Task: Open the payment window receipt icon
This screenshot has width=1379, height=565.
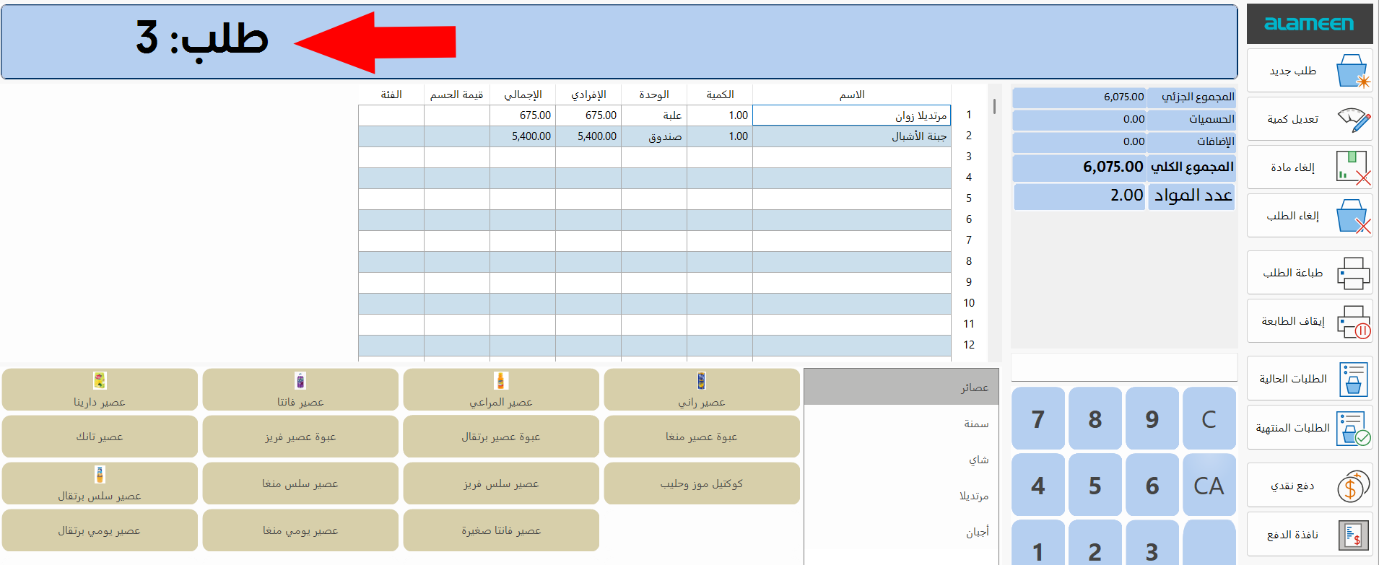Action: click(x=1353, y=535)
